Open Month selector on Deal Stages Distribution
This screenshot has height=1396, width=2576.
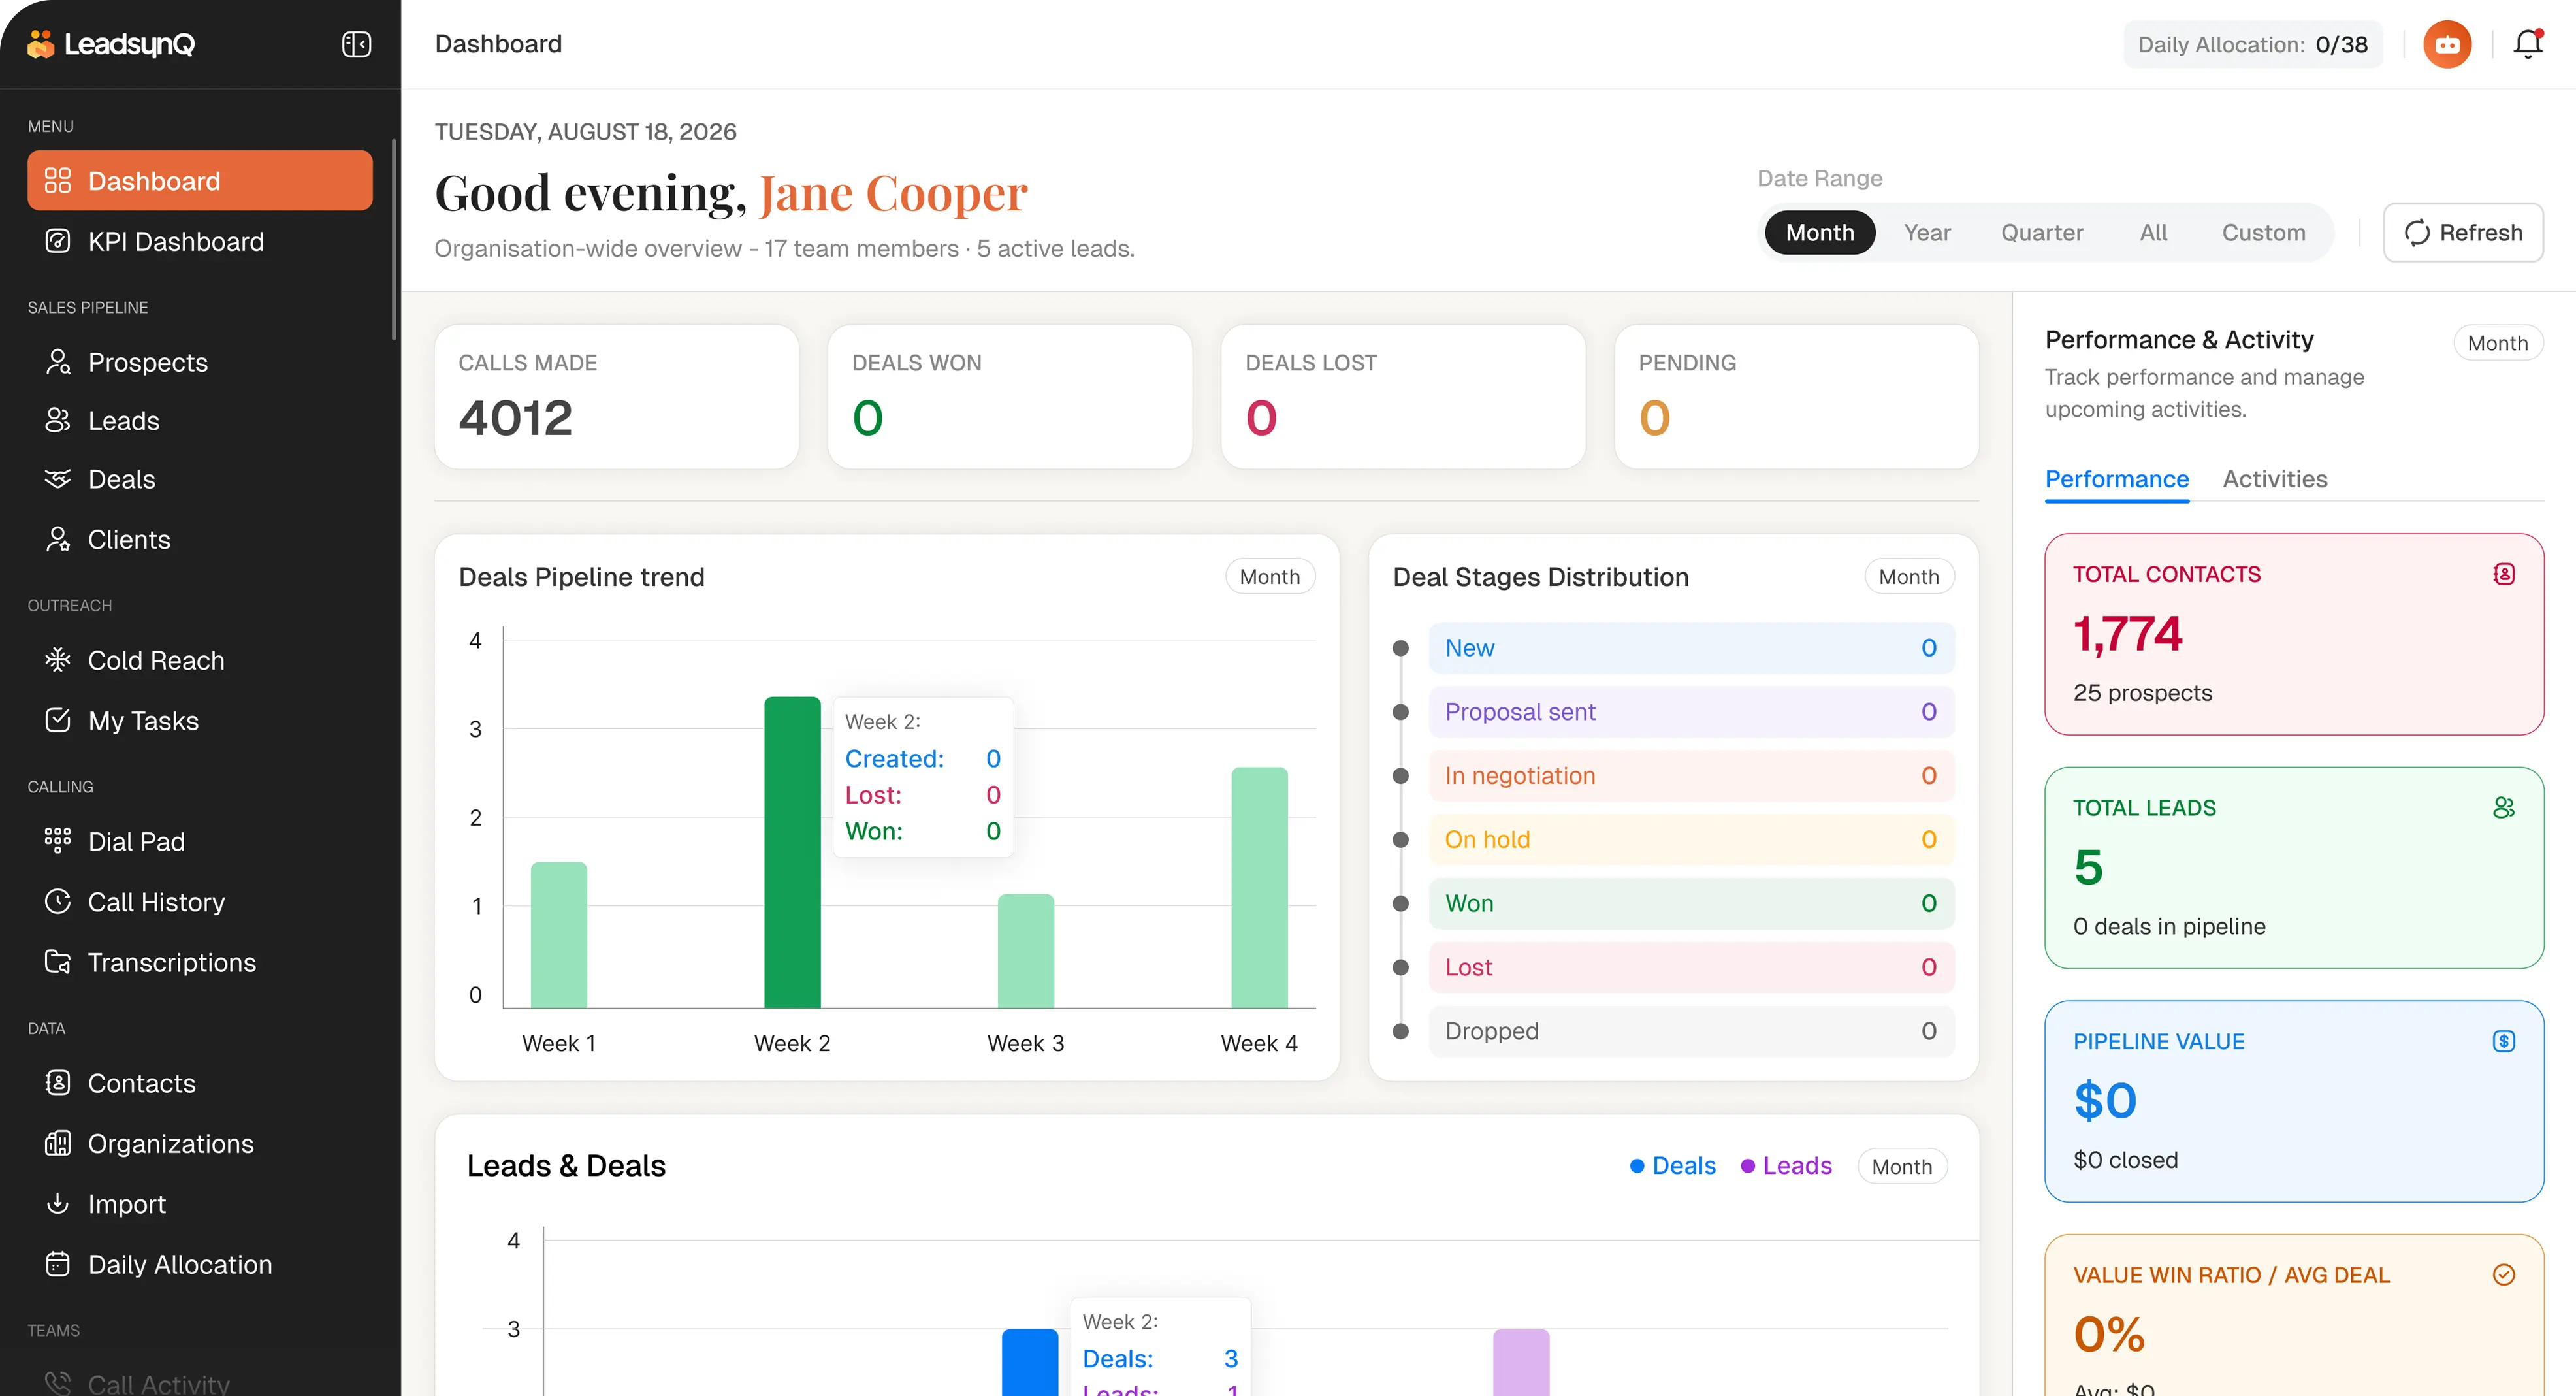[1909, 577]
